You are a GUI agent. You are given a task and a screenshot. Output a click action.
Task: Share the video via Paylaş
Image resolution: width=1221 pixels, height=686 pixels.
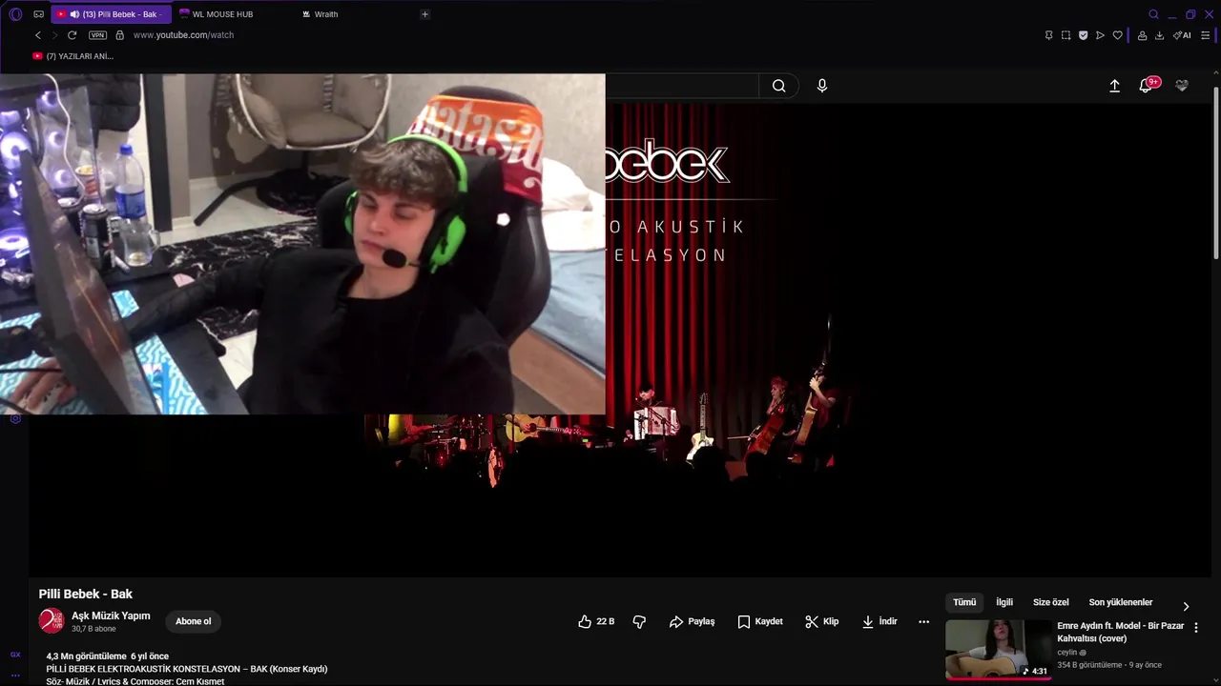coord(692,621)
